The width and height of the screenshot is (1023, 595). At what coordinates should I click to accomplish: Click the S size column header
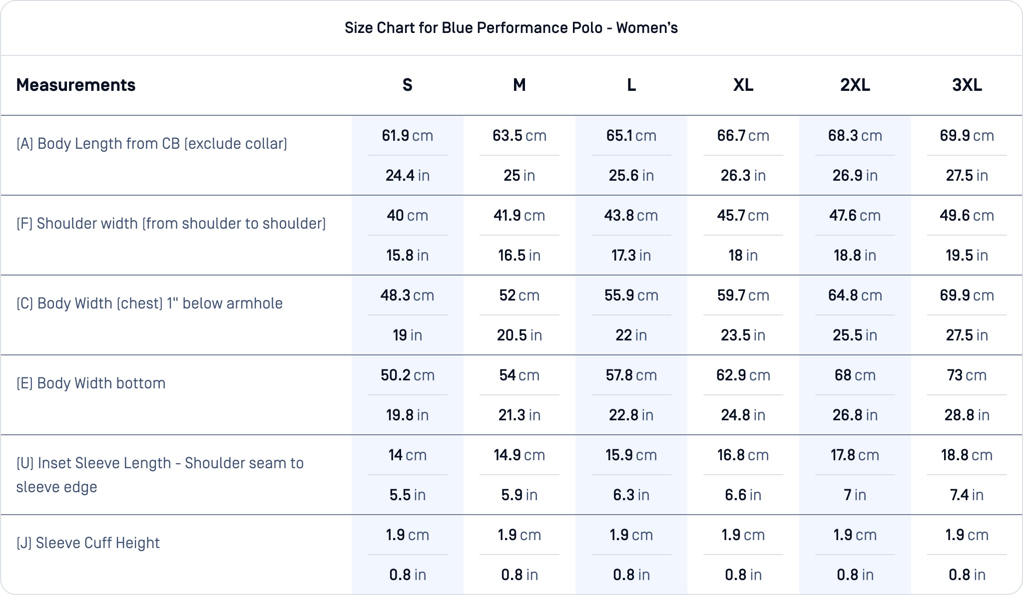click(407, 85)
